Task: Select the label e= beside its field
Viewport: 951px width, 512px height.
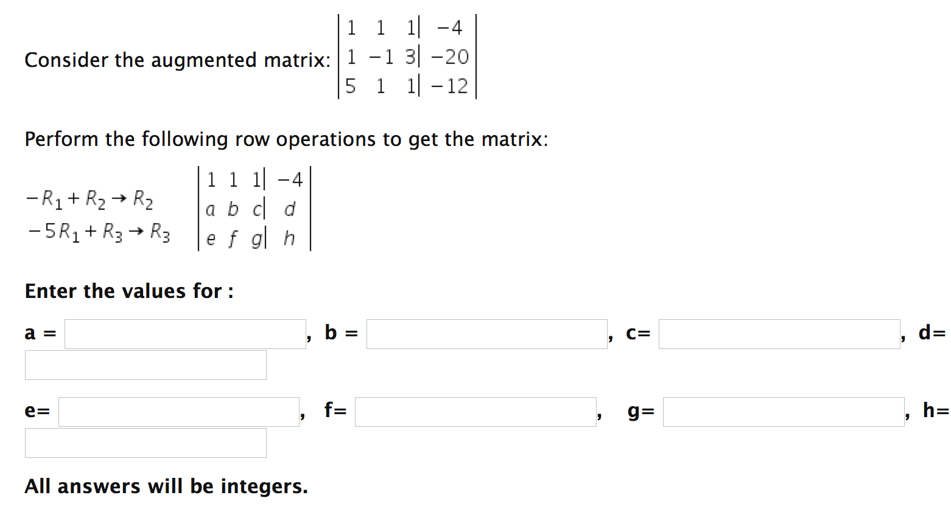Action: (38, 411)
